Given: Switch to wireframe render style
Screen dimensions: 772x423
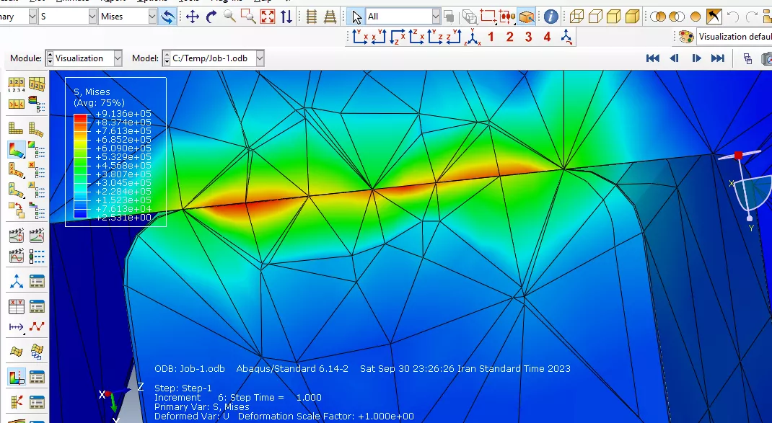Looking at the screenshot, I should [576, 17].
